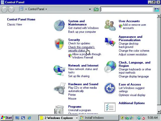Click the security alert shield tray icon
Viewport: 161px width, 121px height.
(122, 118)
